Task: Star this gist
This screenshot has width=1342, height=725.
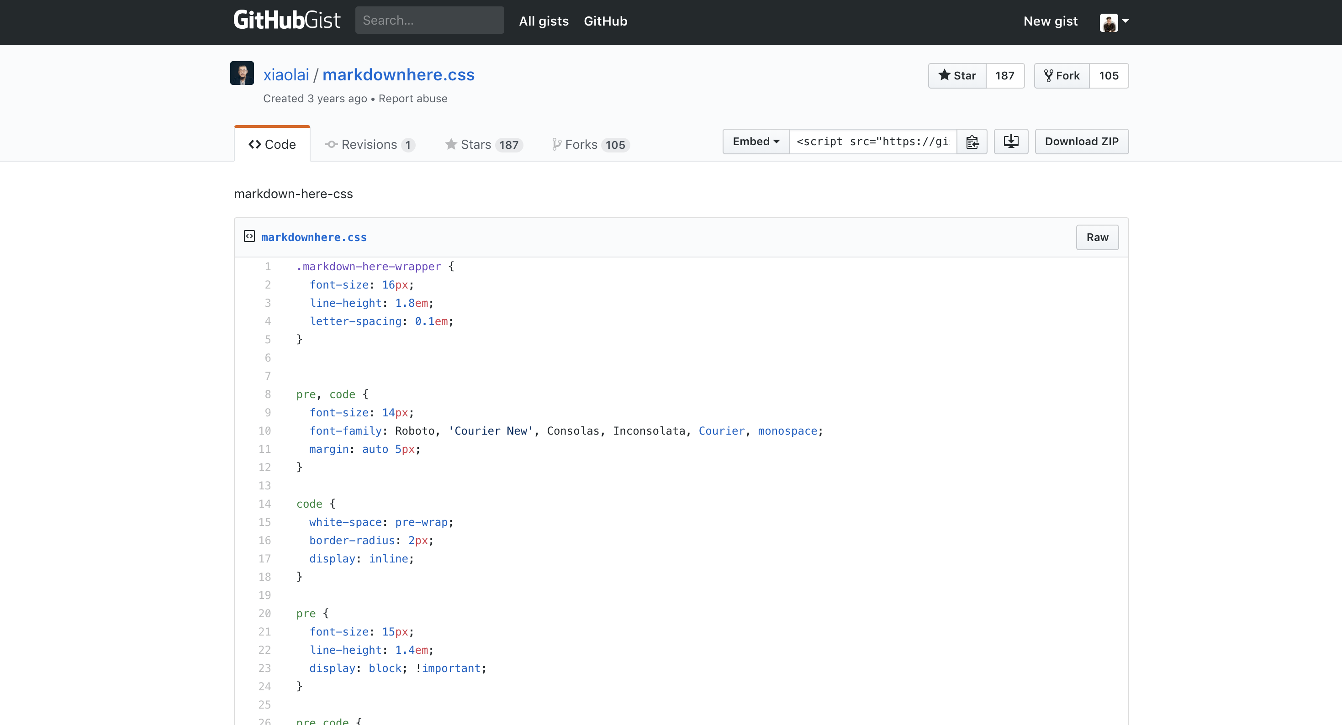Action: click(957, 76)
